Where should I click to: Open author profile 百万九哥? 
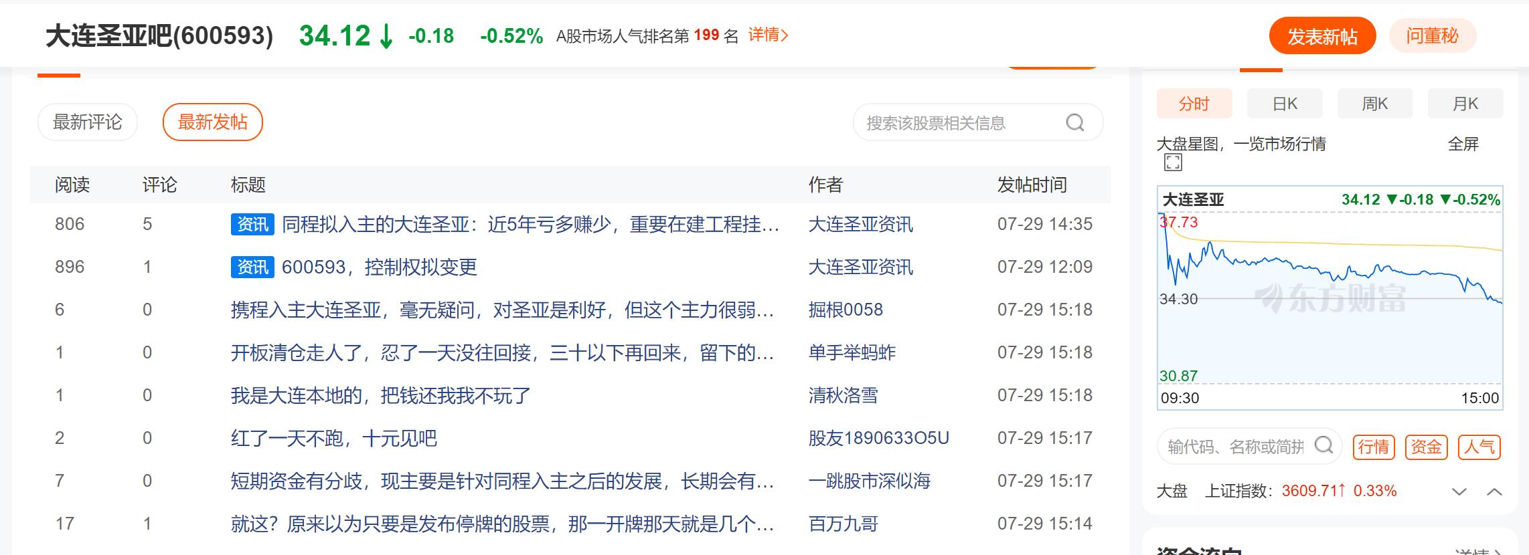click(843, 524)
